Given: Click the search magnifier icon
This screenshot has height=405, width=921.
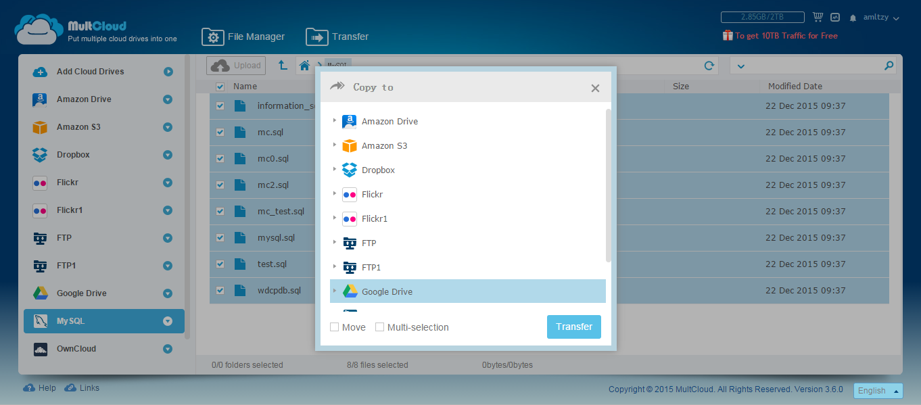Looking at the screenshot, I should point(889,66).
